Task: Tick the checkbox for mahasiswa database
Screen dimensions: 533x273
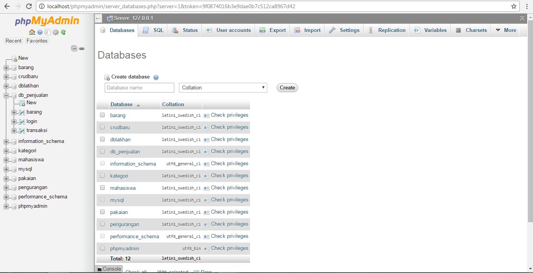Action: [102, 187]
